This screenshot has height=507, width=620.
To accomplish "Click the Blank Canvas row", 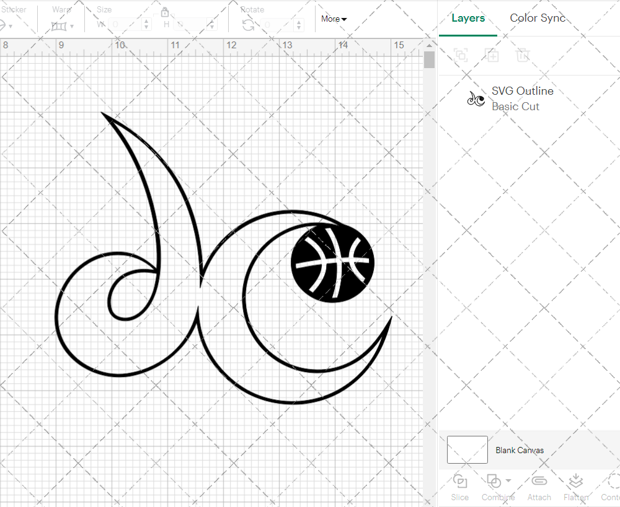I will point(520,450).
